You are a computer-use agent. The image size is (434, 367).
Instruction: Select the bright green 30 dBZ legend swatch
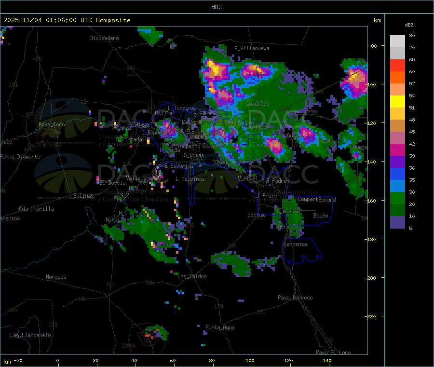(397, 198)
